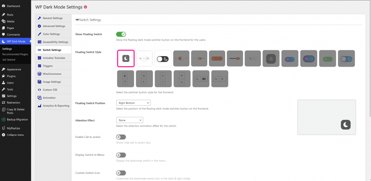Switch to Advanced Settings tab
This screenshot has height=181, width=371.
(x=53, y=26)
